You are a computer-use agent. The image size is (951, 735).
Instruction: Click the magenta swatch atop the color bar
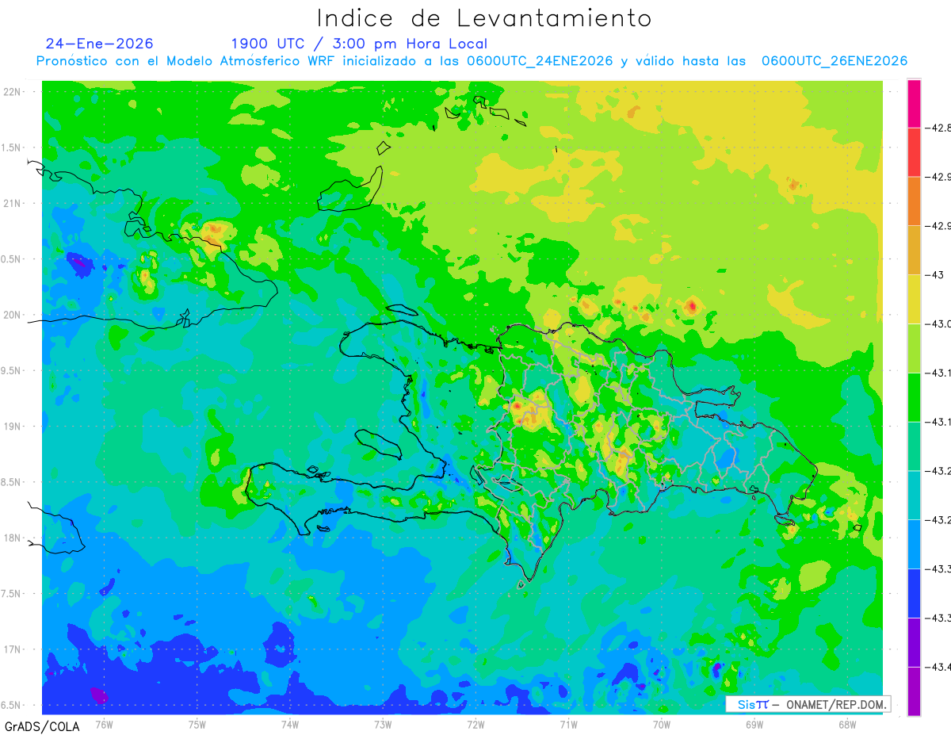coord(914,103)
